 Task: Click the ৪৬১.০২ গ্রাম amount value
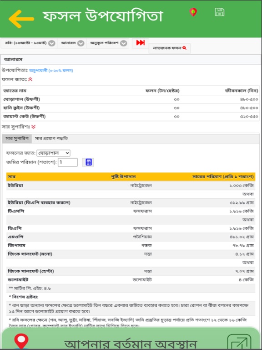pyautogui.click(x=242, y=237)
